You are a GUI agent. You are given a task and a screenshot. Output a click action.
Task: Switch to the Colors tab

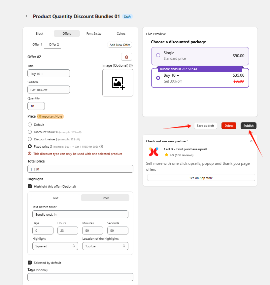[121, 34]
